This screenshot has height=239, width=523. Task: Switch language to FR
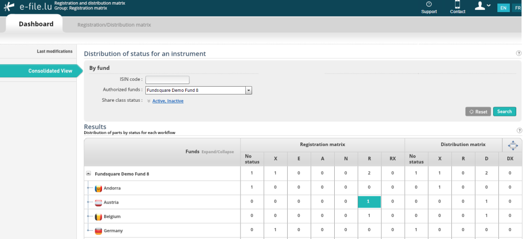click(x=517, y=8)
